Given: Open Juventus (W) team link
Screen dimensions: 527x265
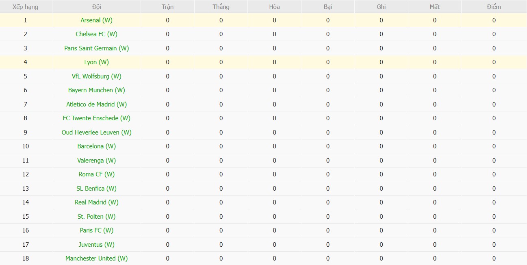Looking at the screenshot, I should (x=96, y=245).
